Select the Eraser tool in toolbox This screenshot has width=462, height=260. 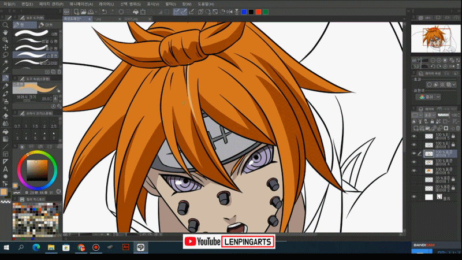pyautogui.click(x=5, y=116)
